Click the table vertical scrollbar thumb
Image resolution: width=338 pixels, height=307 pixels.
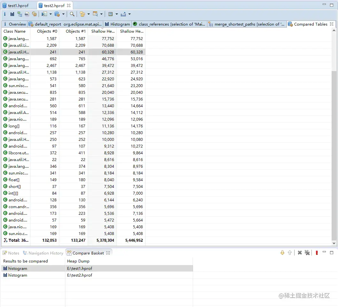334,156
